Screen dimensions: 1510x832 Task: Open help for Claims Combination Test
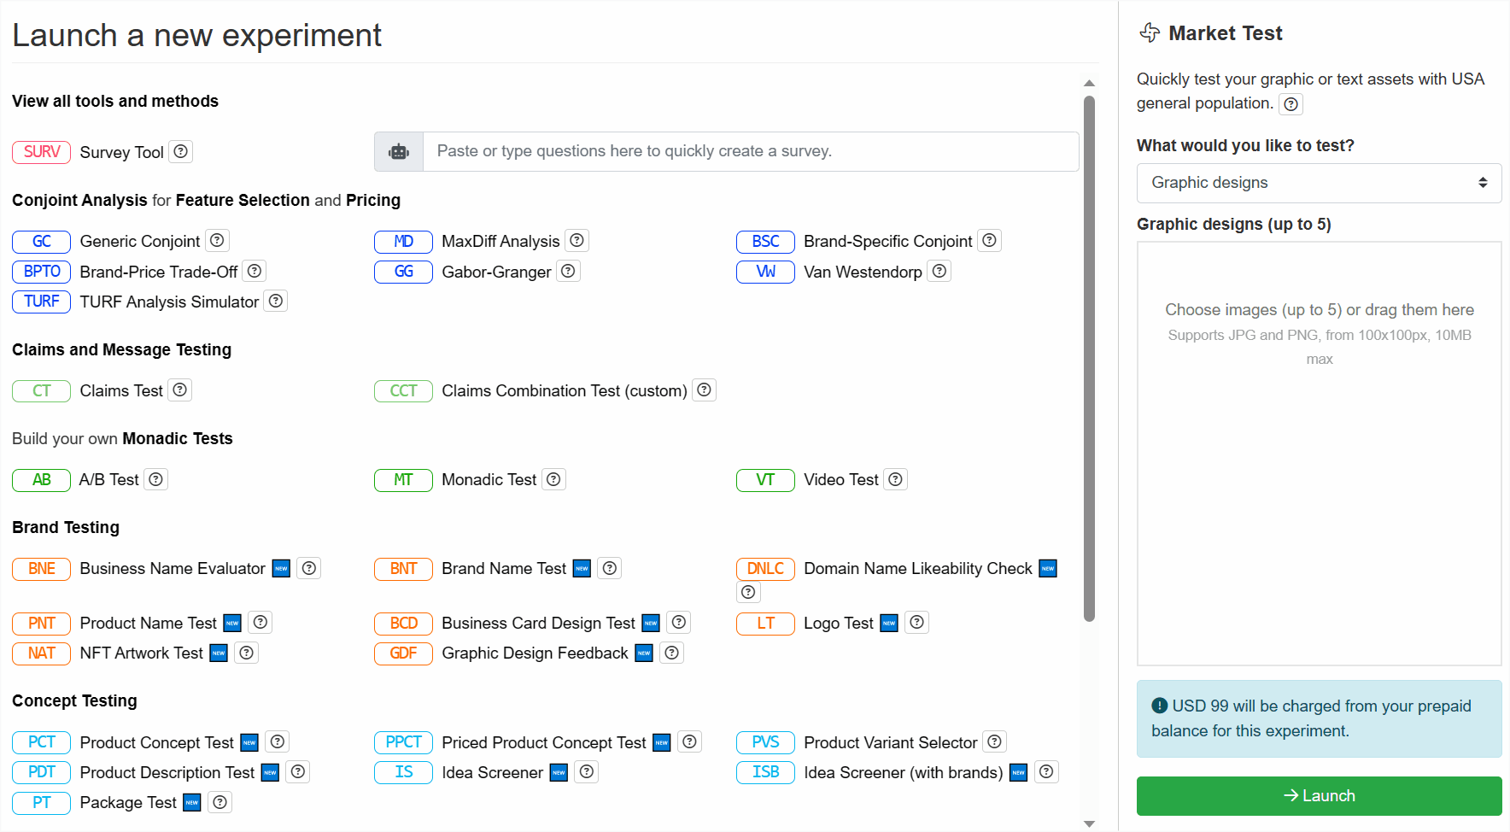tap(705, 390)
